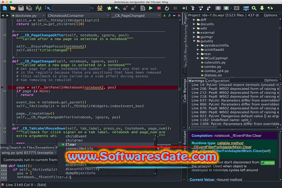
Task: Click the goto-definition blue arrow icon
Action: tap(48, 8)
